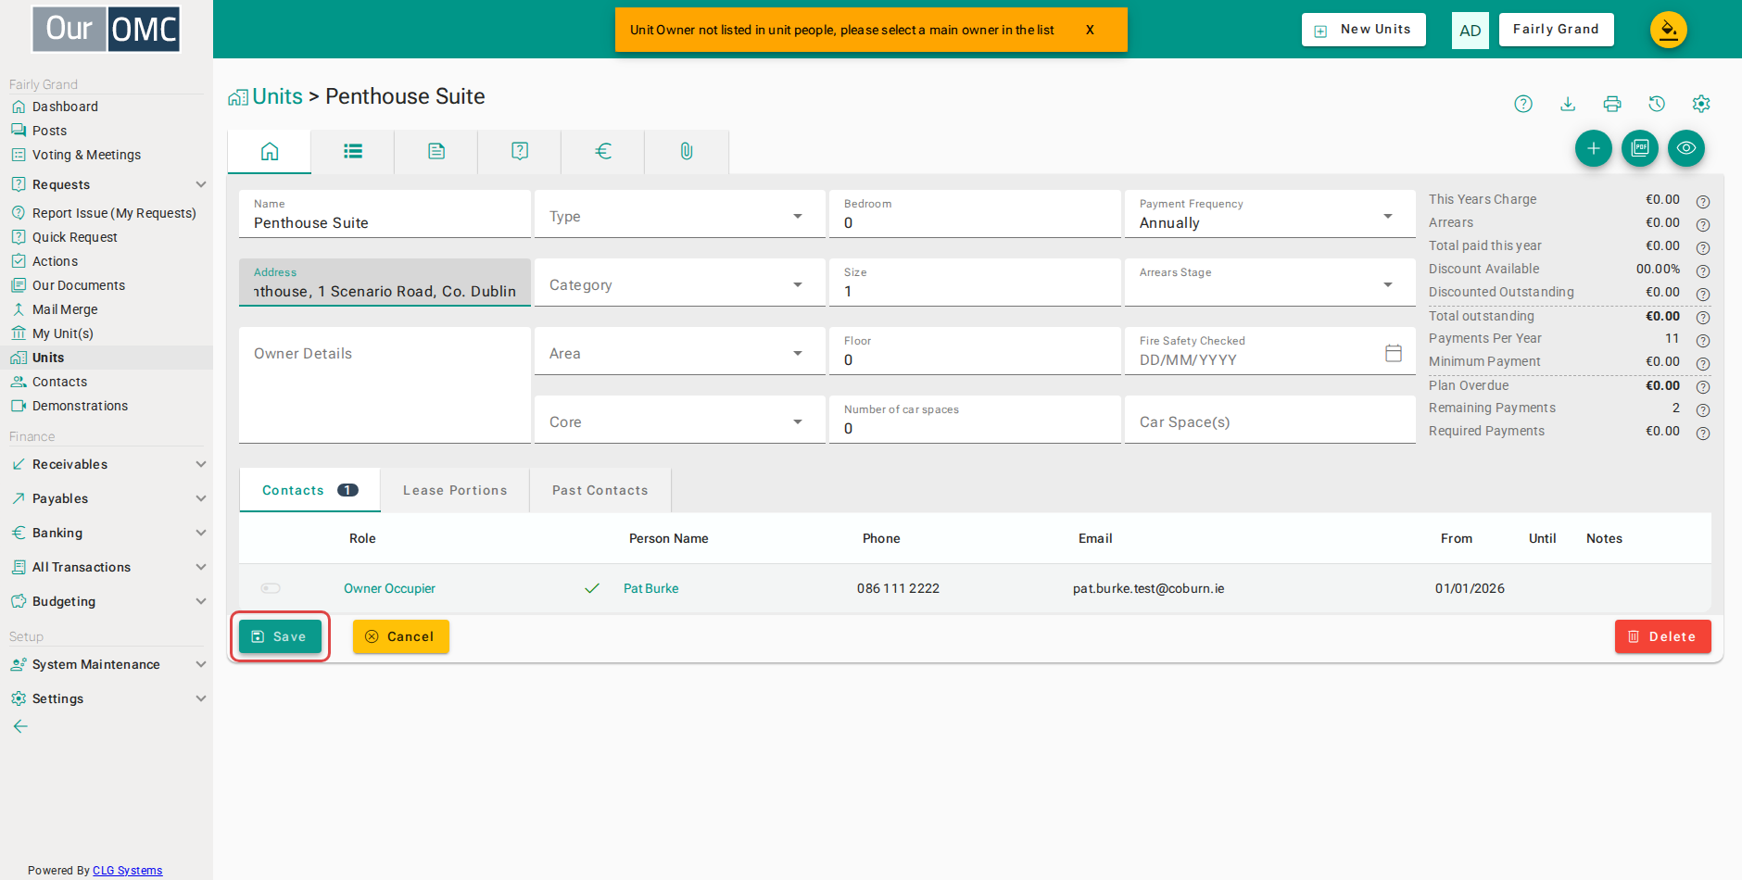This screenshot has width=1742, height=880.
Task: Click the Save button
Action: coord(280,636)
